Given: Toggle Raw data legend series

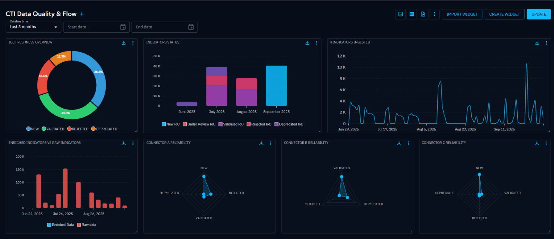Looking at the screenshot, I should click(87, 225).
